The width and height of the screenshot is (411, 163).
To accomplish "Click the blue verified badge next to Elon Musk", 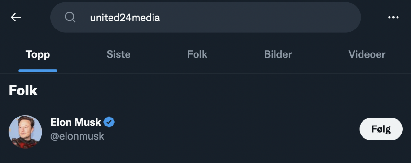I will pyautogui.click(x=109, y=122).
